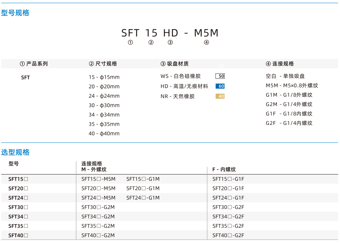Select "G2F - G1/4内螺纹" connection entry

click(289, 123)
